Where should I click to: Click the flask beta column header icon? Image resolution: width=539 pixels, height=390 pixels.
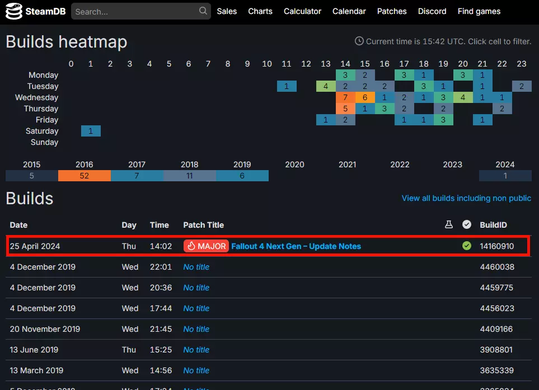pos(448,225)
